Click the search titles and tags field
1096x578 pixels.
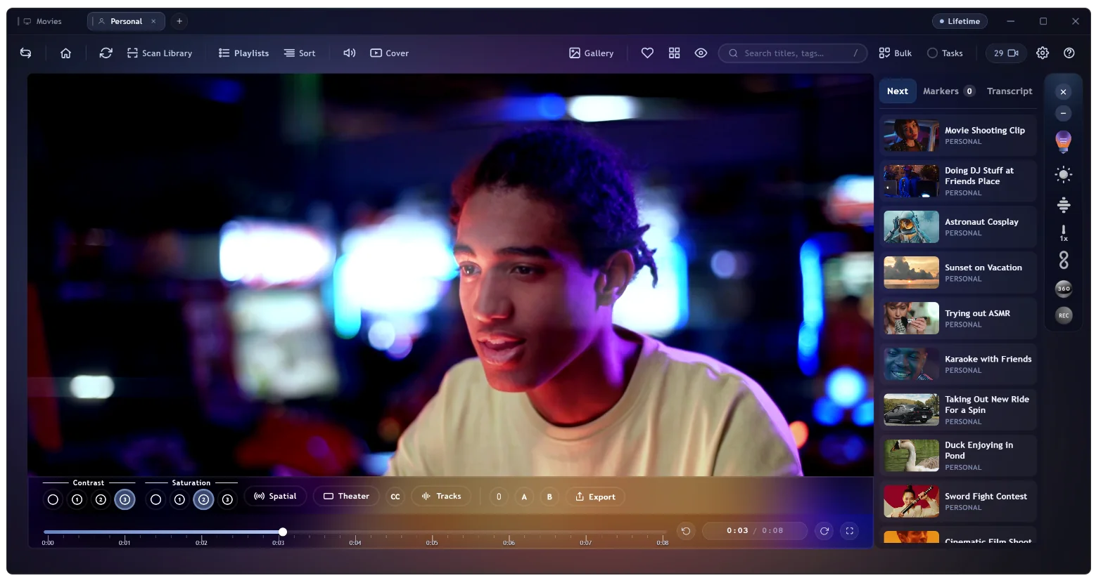[793, 53]
